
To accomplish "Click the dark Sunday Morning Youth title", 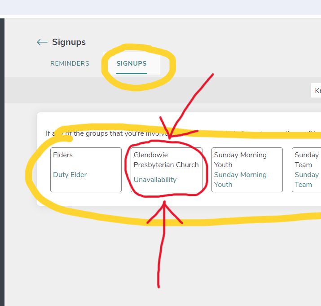I will point(240,160).
